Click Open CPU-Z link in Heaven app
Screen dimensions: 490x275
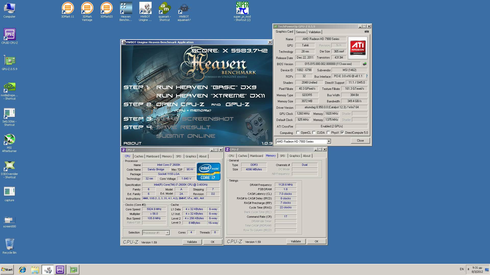(x=180, y=104)
